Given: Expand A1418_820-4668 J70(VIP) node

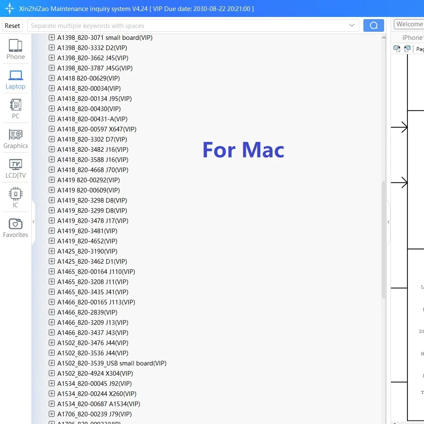Looking at the screenshot, I should point(52,170).
